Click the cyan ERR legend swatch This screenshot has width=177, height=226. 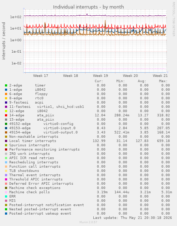pos(6,196)
